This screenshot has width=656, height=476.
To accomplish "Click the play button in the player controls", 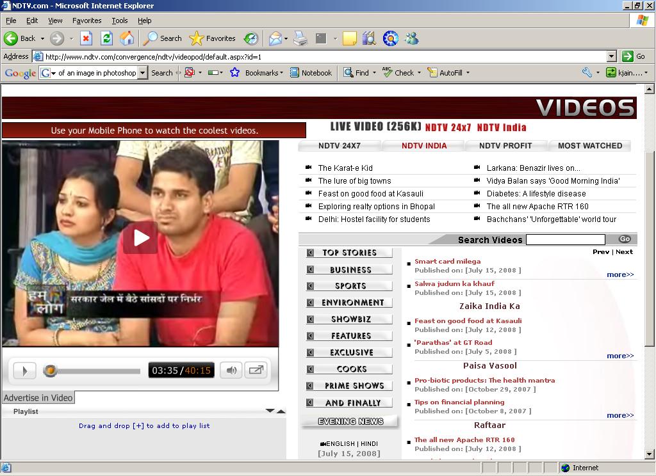I will [25, 370].
